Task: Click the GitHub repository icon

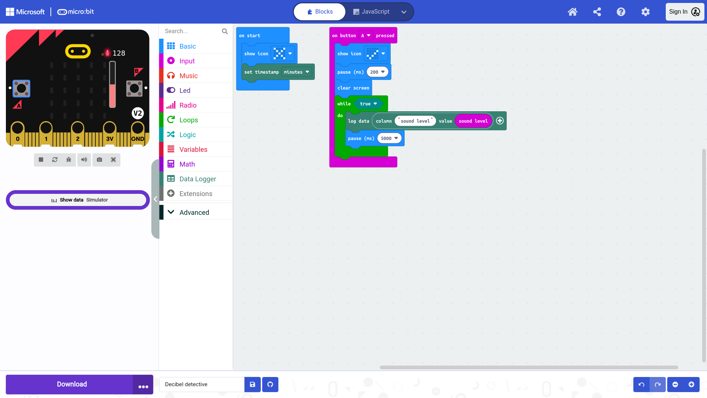Action: [x=270, y=384]
